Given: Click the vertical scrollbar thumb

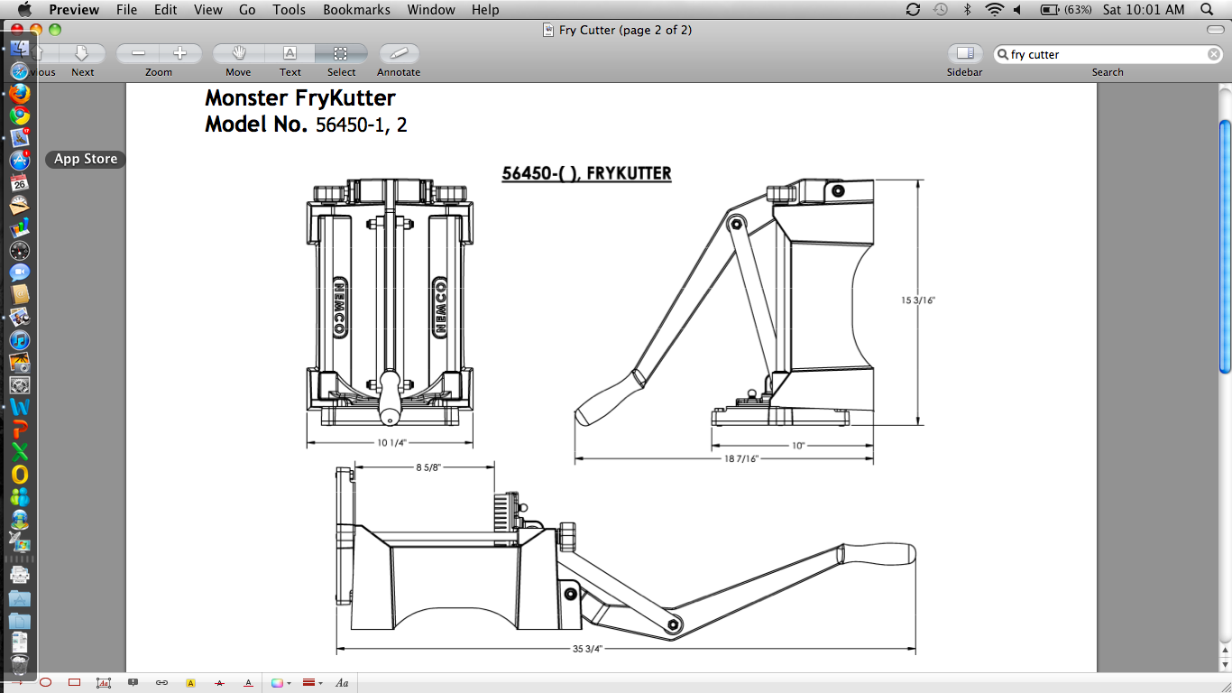Looking at the screenshot, I should (1225, 245).
